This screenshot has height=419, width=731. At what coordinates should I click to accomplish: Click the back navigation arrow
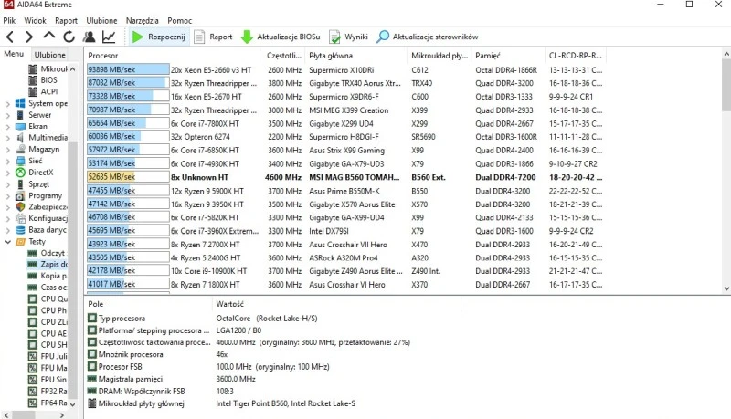click(x=10, y=37)
